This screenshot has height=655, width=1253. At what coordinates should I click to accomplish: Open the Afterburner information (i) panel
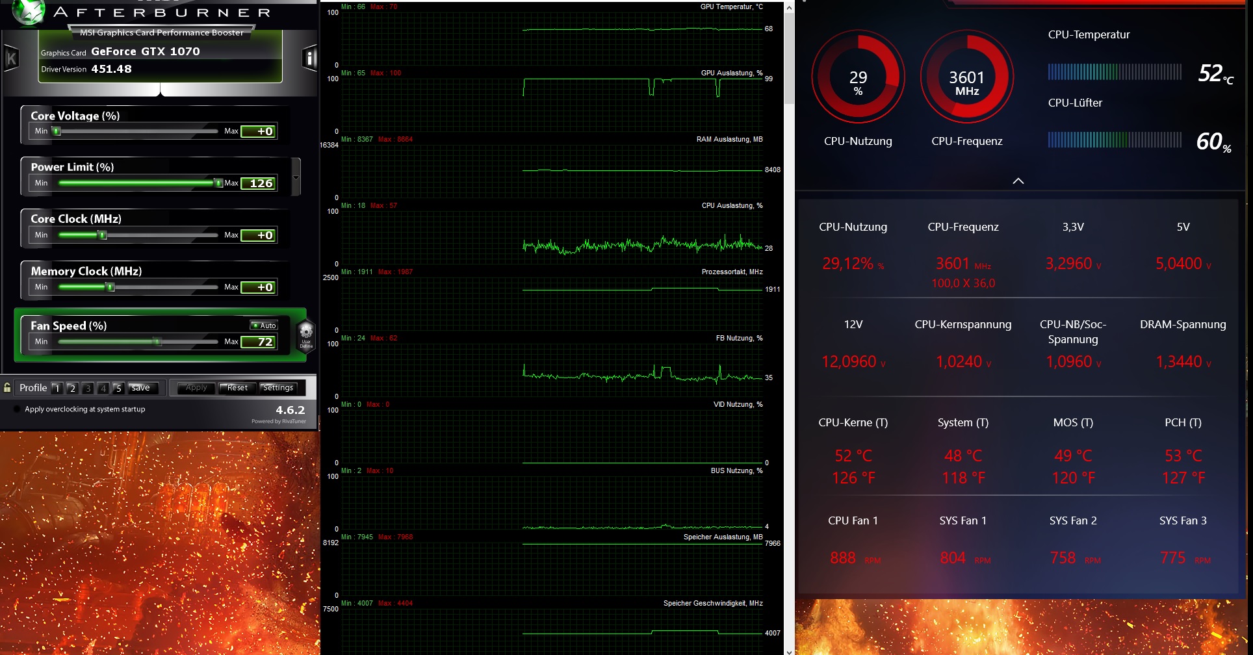(309, 58)
